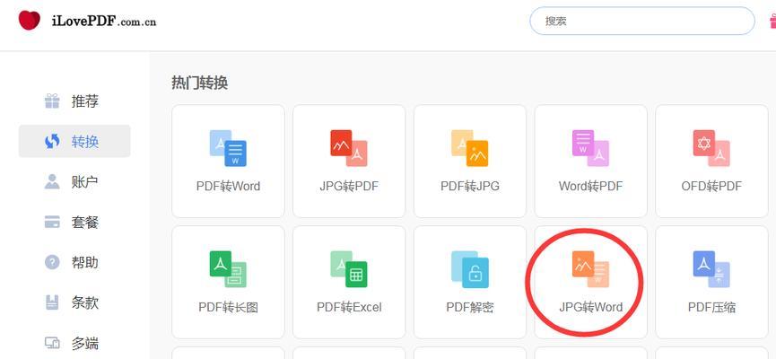
Task: Open the 条款 sidebar section
Action: click(x=85, y=302)
